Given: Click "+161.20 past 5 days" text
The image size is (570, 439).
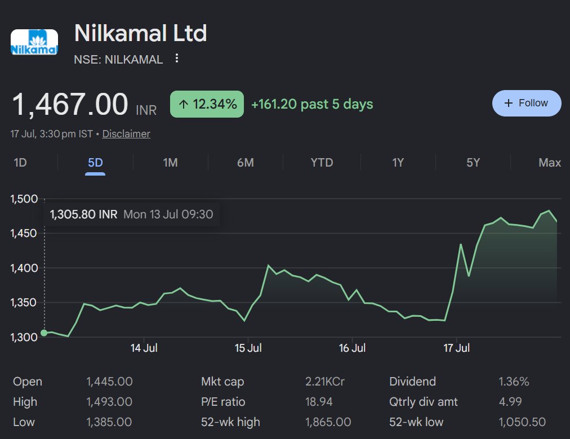Looking at the screenshot, I should (312, 104).
